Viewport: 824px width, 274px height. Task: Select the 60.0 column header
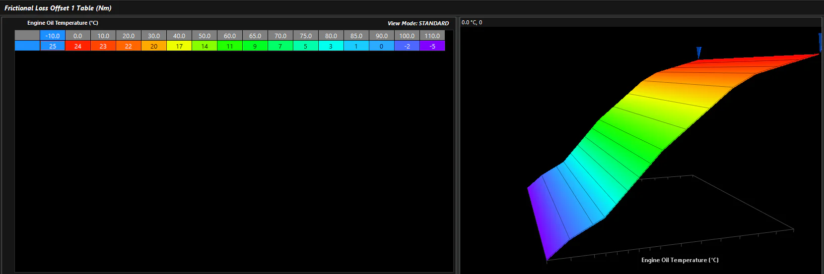(230, 36)
